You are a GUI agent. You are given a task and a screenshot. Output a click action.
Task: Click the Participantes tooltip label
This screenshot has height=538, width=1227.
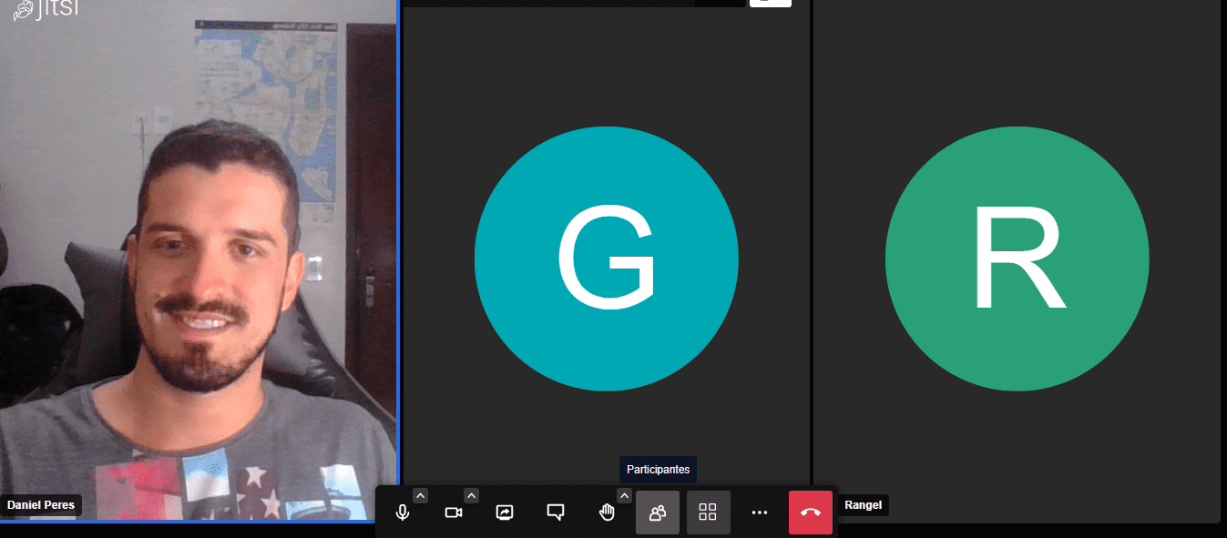pos(657,470)
